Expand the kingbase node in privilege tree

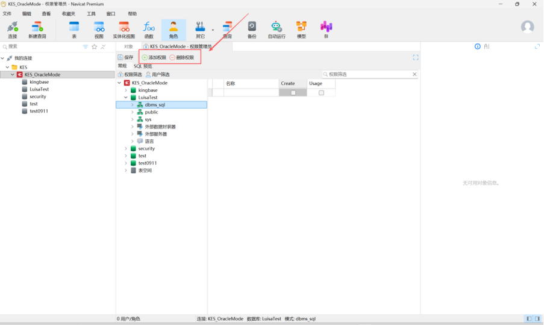(x=127, y=90)
